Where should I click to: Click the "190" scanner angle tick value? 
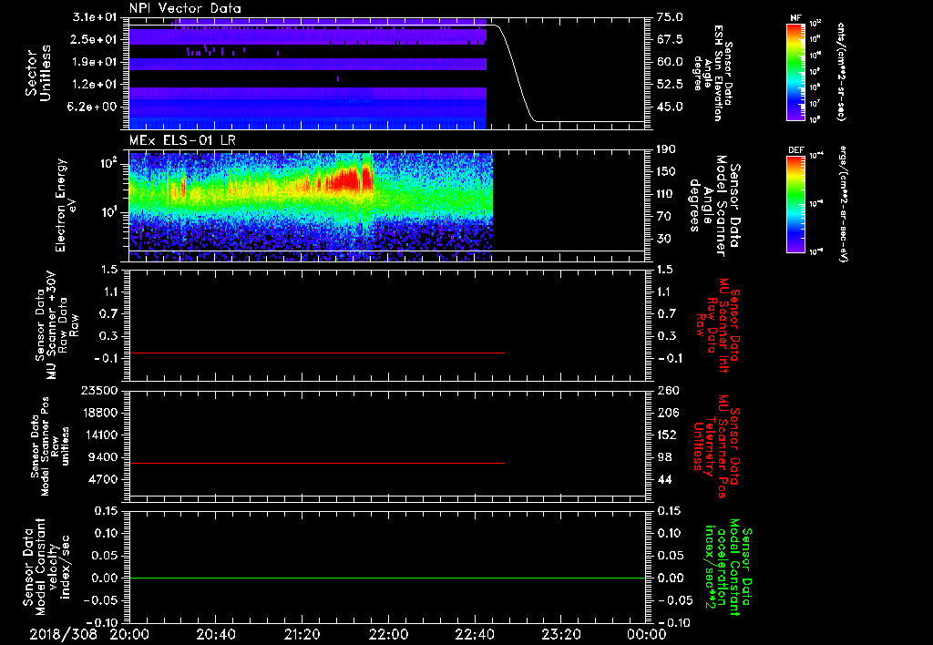point(667,149)
